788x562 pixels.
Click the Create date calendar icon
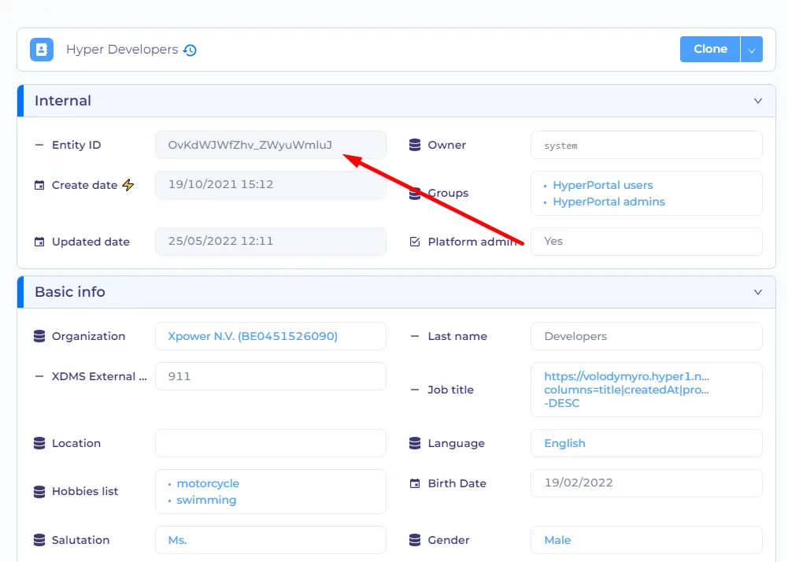point(39,186)
